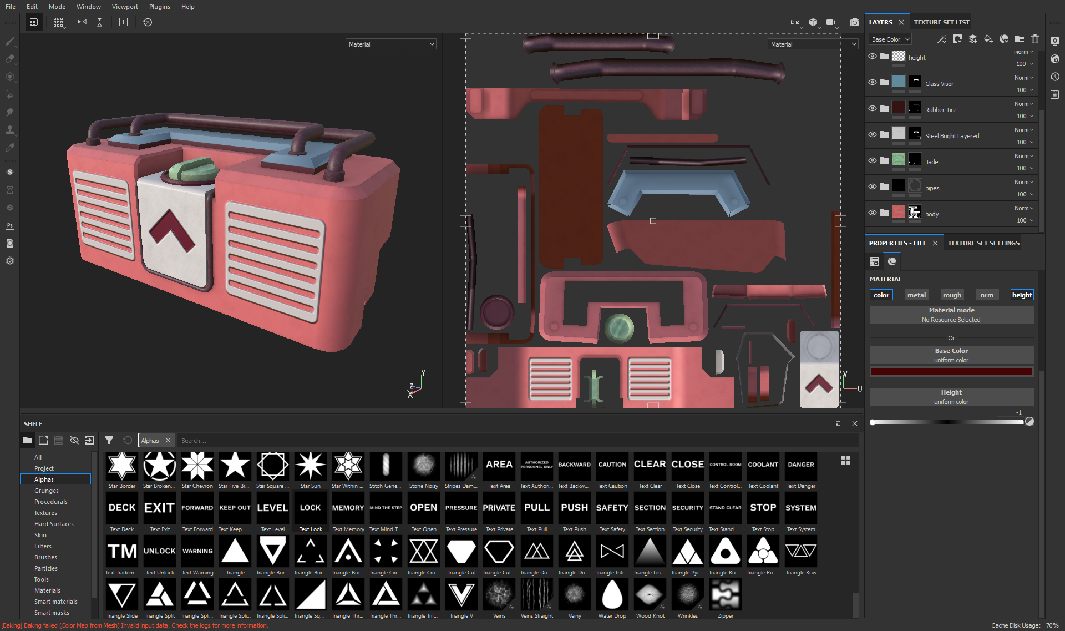The height and width of the screenshot is (631, 1065).
Task: Open Rubber Tire blend mode dropdown
Action: pyautogui.click(x=1024, y=104)
